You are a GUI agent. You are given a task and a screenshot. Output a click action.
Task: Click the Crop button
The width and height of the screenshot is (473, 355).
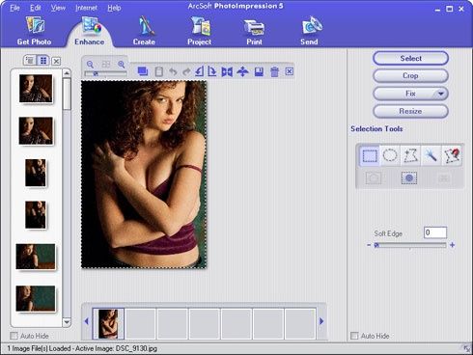410,76
